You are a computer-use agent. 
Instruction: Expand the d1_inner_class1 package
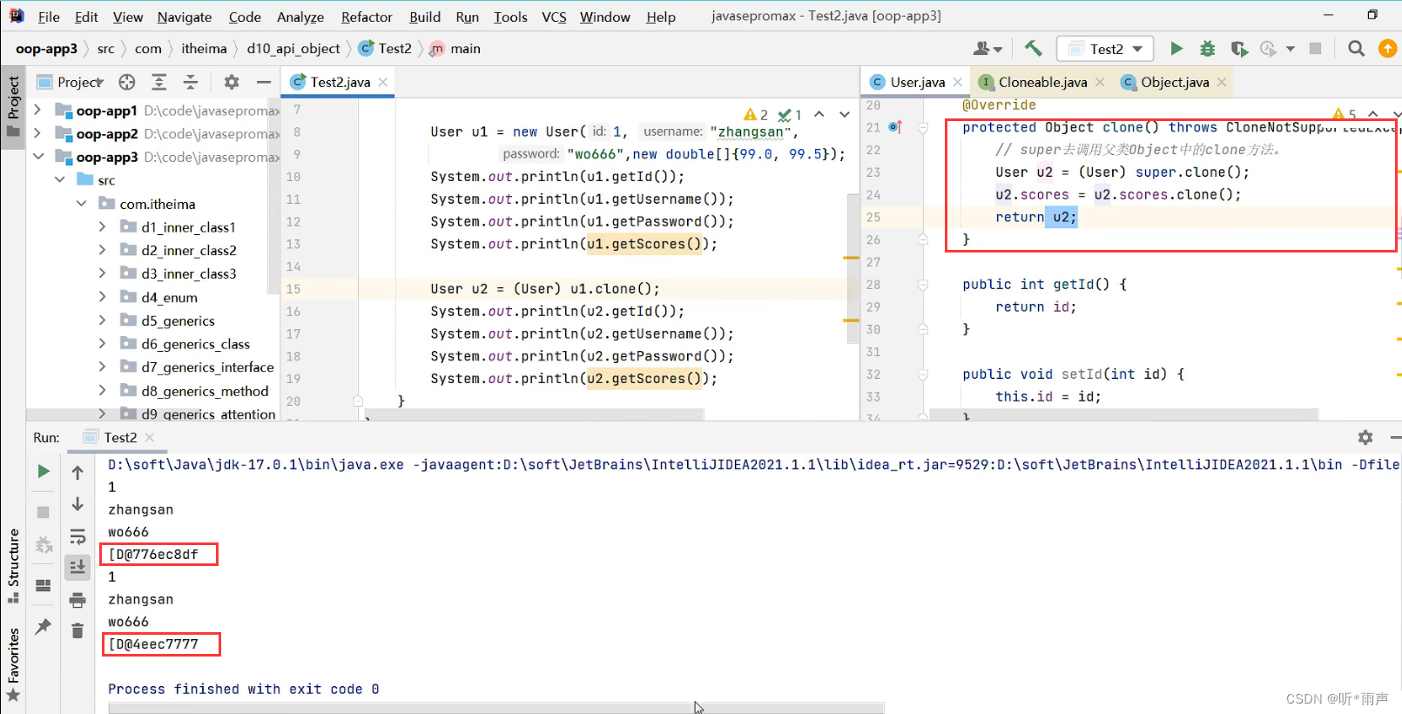tap(102, 227)
